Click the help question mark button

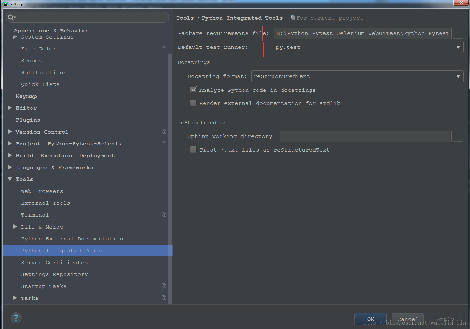[x=16, y=318]
